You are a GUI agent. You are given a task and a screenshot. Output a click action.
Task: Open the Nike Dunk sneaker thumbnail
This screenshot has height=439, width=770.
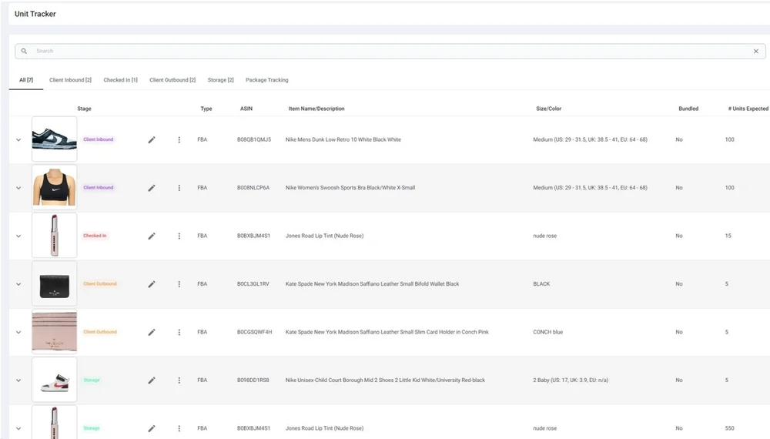(55, 139)
